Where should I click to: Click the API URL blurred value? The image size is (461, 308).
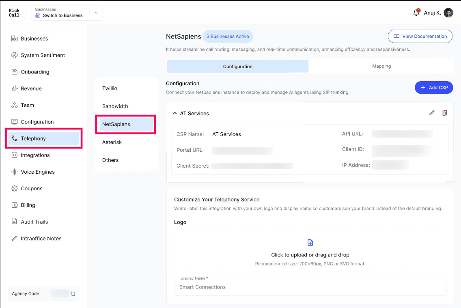[x=402, y=134]
